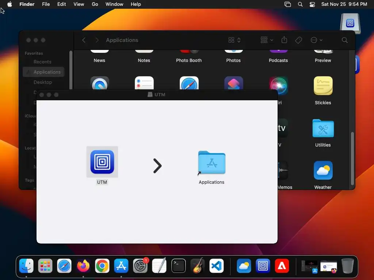Open System Settings from the Dock
Image resolution: width=374 pixels, height=280 pixels.
pos(140,266)
